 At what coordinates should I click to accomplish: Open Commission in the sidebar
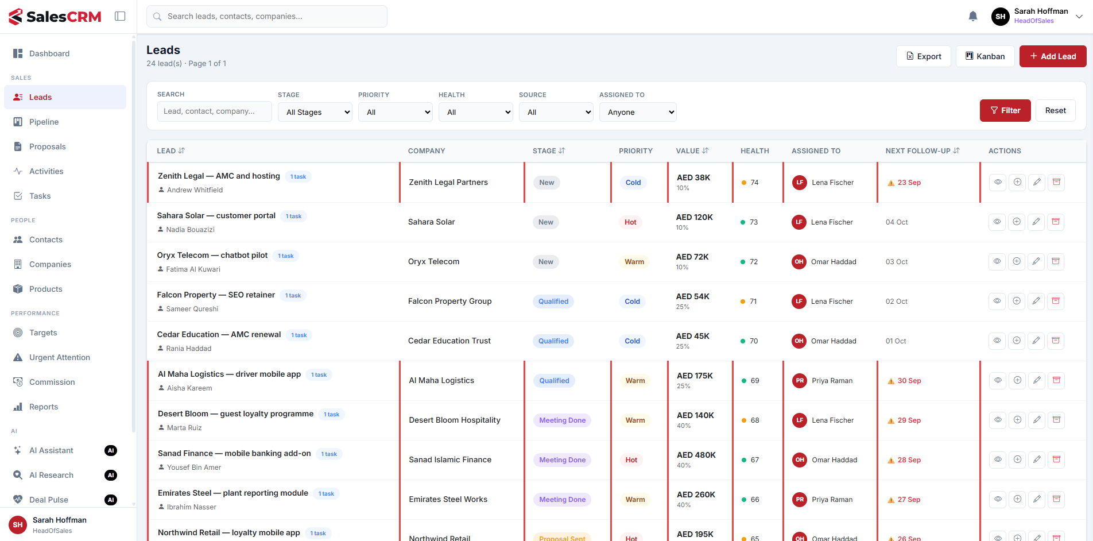tap(65, 382)
